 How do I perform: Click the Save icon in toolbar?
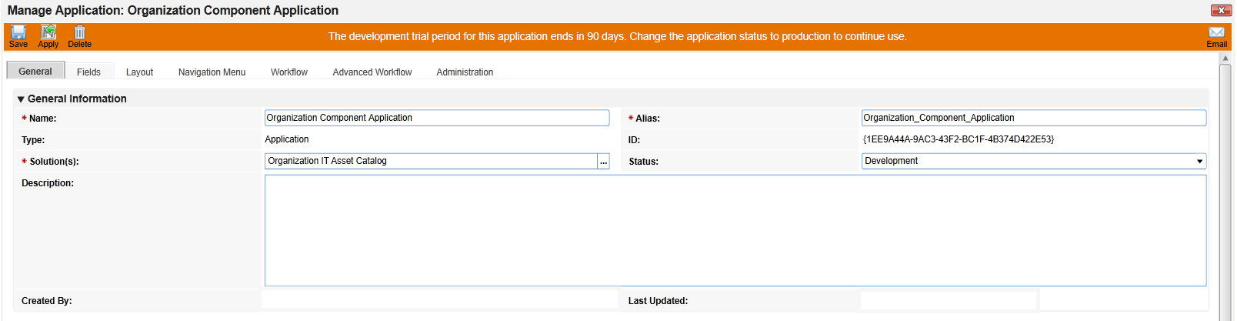18,32
